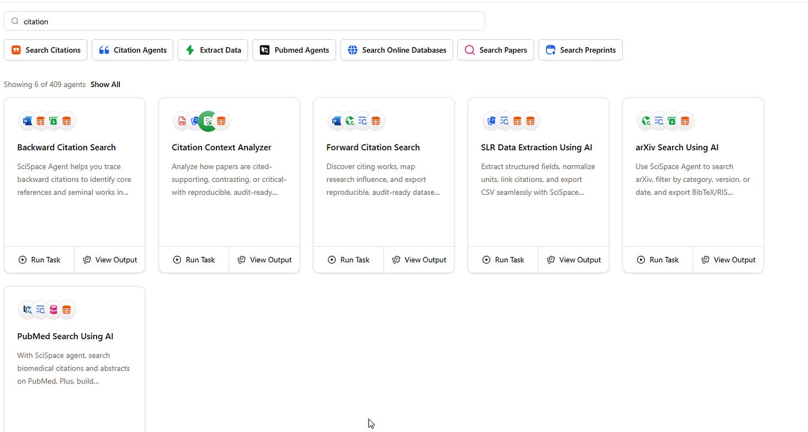This screenshot has height=432, width=808.
Task: Run Task for Backward Citation Search
Action: (39, 260)
